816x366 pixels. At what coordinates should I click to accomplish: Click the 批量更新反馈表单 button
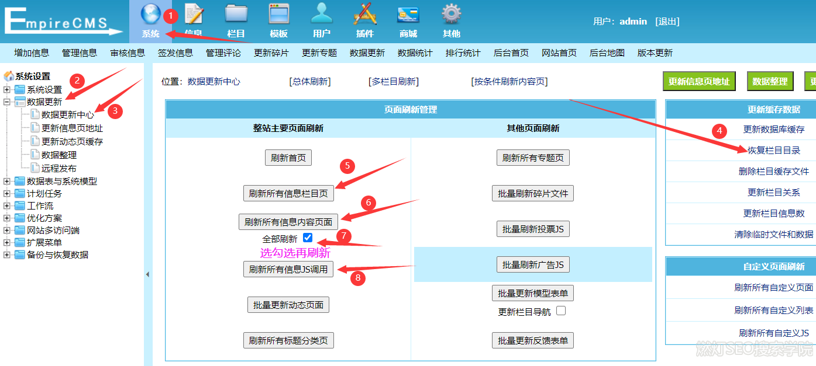(x=533, y=340)
